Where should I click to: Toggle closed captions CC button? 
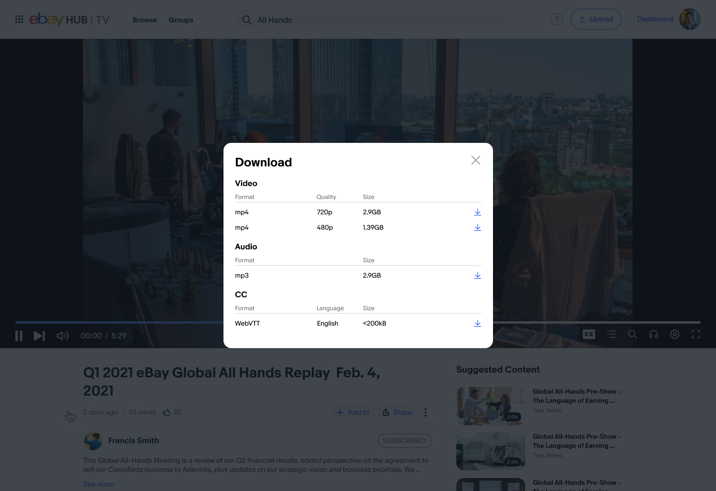[x=588, y=334]
